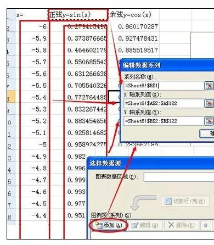Image resolution: width=214 pixels, height=245 pixels.
Task: Select cell with value 0.464602179
Action: 78,50
